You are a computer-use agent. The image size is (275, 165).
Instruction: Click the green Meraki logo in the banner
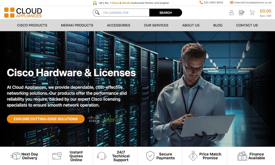113,120
